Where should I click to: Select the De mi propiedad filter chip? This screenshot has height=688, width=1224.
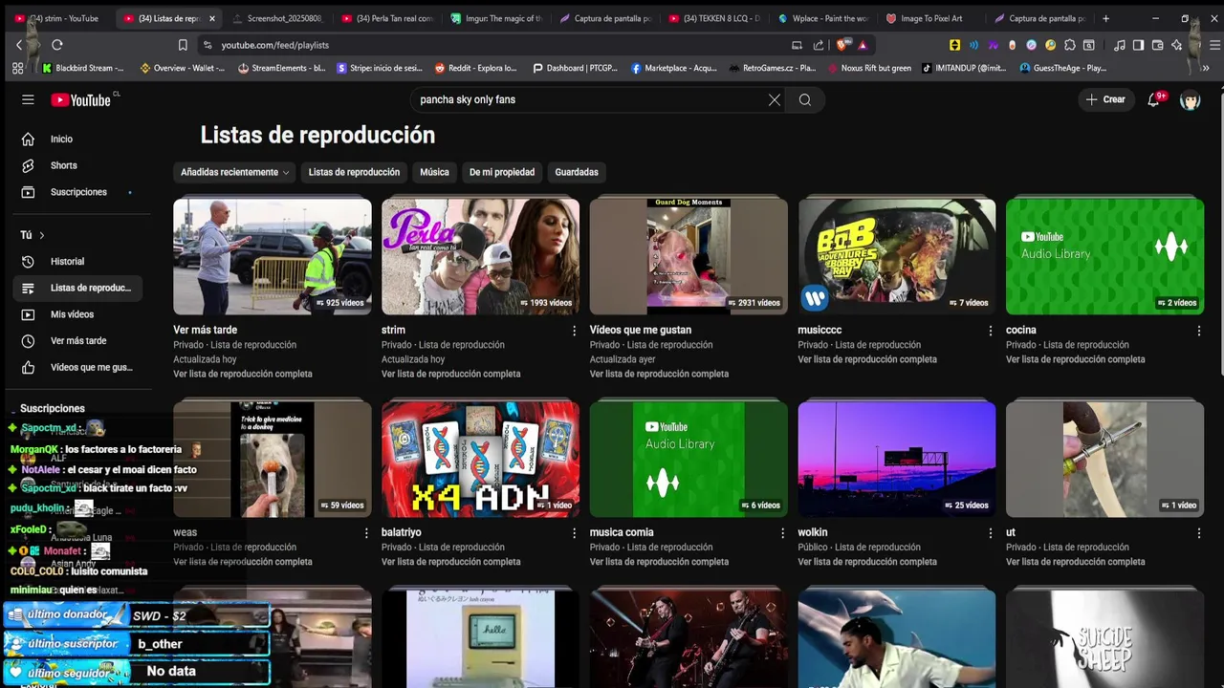(x=502, y=172)
